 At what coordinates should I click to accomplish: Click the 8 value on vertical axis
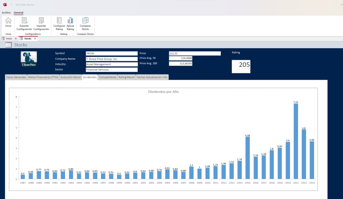pyautogui.click(x=16, y=97)
